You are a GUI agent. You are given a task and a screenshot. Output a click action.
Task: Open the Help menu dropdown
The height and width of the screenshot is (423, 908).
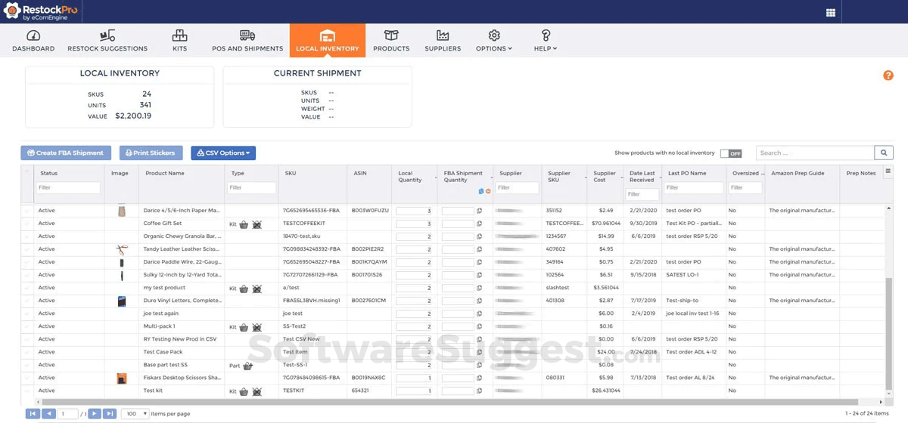[546, 42]
